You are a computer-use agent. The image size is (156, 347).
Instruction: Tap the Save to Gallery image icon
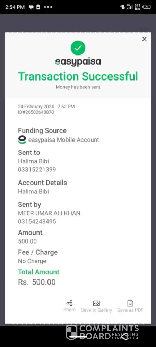click(96, 303)
